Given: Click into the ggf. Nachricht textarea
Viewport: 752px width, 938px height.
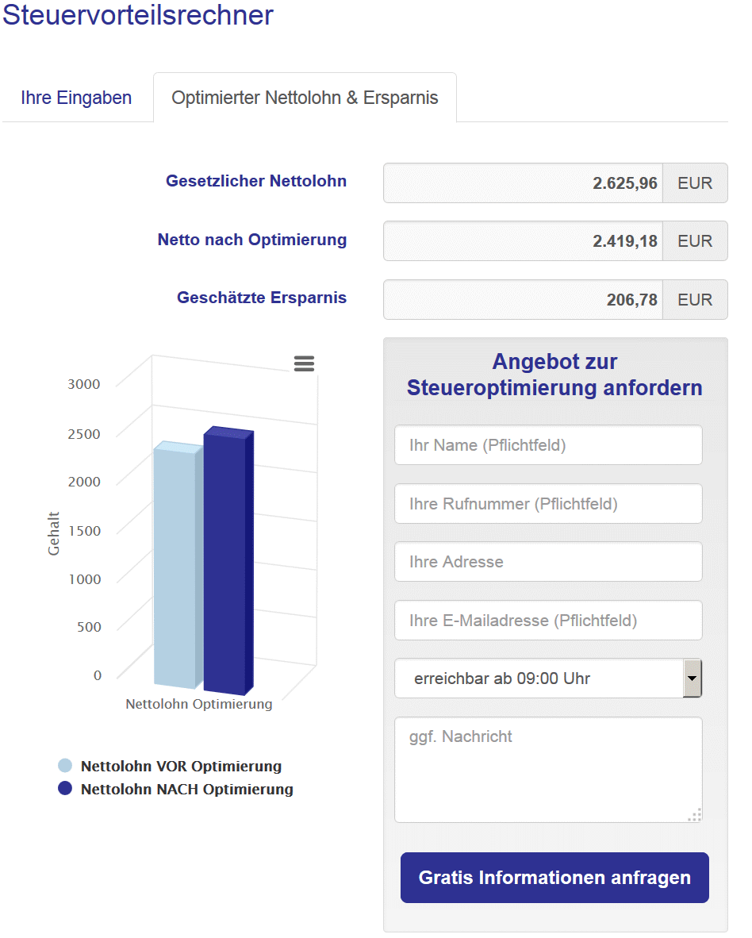Looking at the screenshot, I should coord(547,770).
